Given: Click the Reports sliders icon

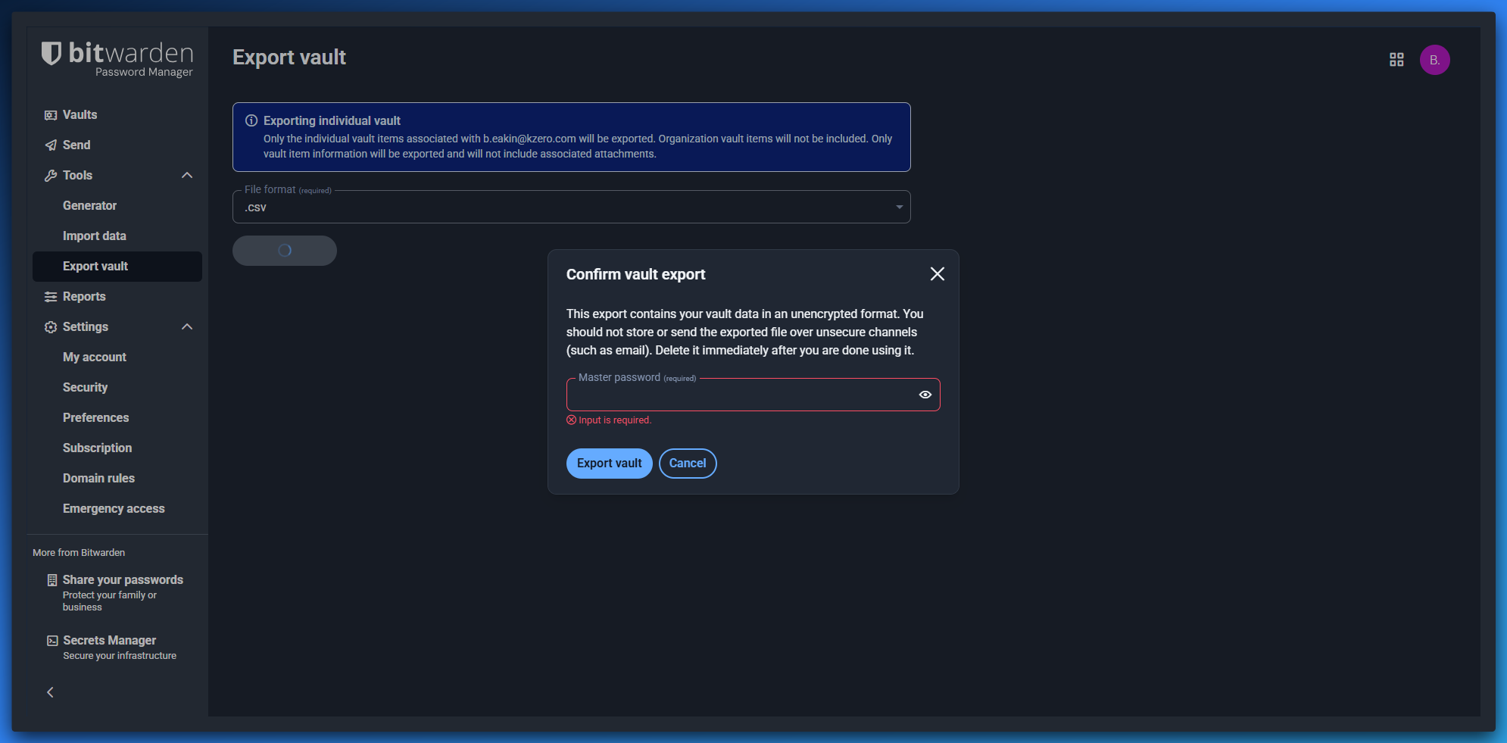Looking at the screenshot, I should coord(51,297).
